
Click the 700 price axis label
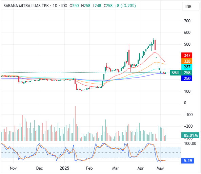click(187, 21)
